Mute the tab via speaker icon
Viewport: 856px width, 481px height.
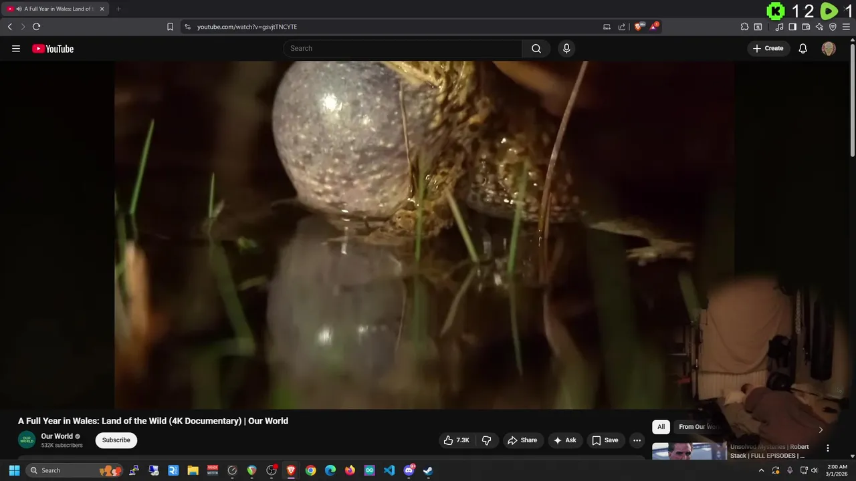click(19, 9)
